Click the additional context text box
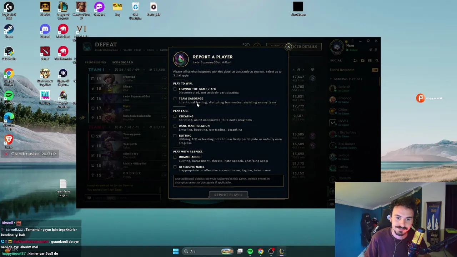457x257 pixels. point(228,181)
